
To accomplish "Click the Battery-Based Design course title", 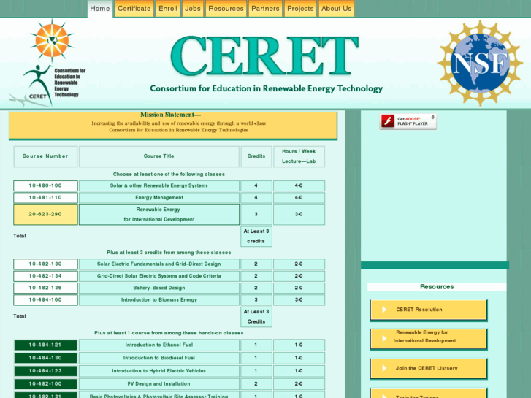I will tap(158, 288).
